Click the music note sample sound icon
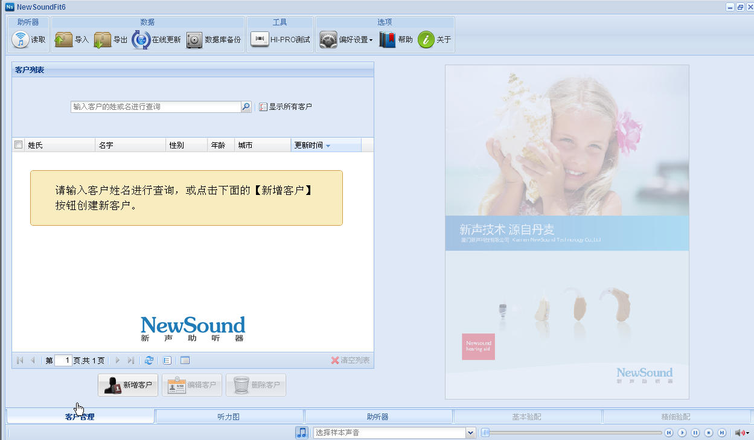Viewport: 754px width, 440px height. [302, 433]
